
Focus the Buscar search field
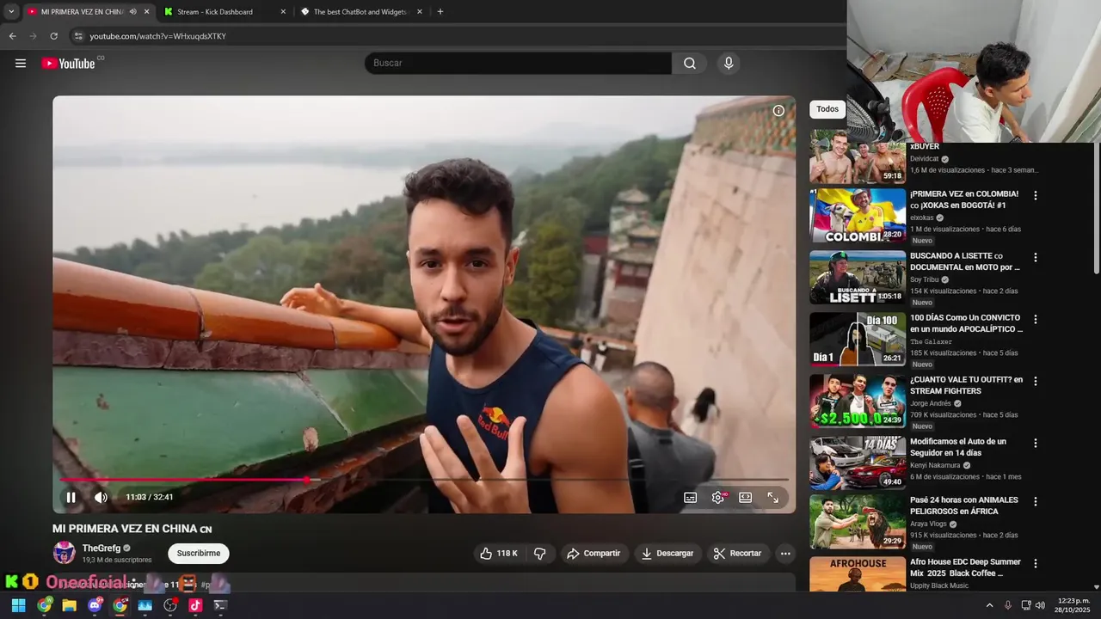(x=518, y=63)
